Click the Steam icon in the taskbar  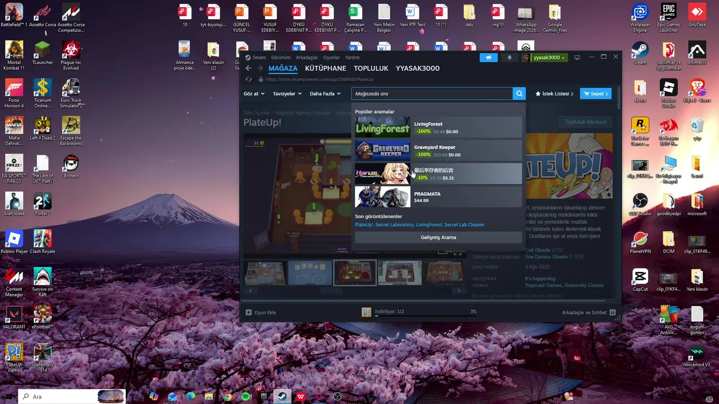[x=282, y=396]
